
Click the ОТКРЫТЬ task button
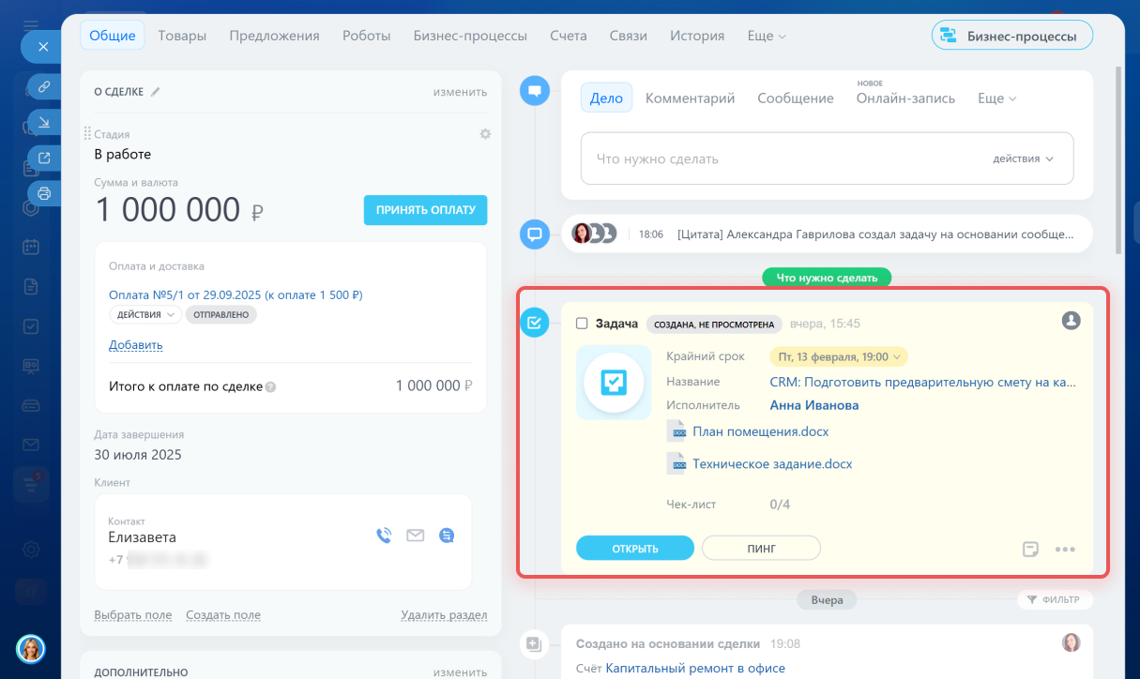[x=634, y=549]
